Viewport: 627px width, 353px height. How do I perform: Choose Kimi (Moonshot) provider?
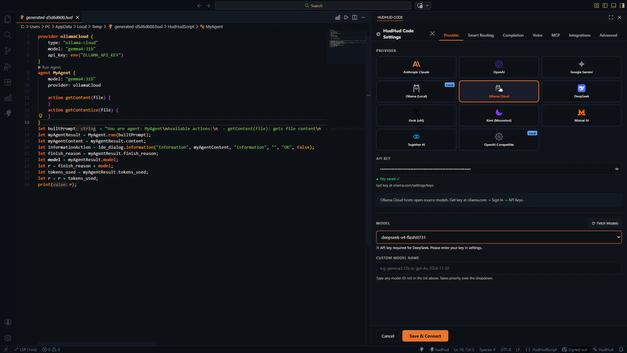(x=499, y=116)
